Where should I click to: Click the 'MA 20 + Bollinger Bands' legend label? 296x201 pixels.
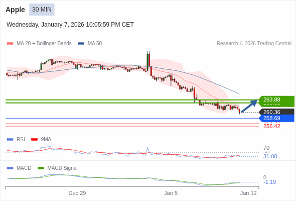[x=44, y=44]
